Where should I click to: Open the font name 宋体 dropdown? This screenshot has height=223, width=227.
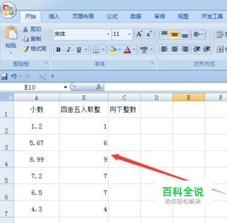109,34
